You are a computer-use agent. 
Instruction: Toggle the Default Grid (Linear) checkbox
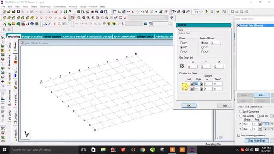(238, 25)
